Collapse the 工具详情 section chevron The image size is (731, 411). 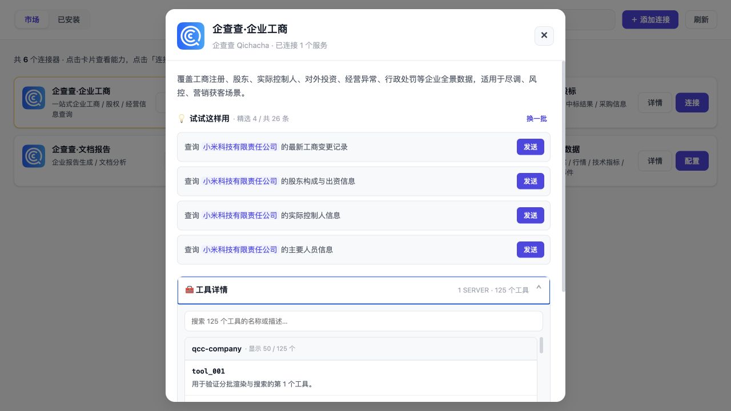click(539, 288)
